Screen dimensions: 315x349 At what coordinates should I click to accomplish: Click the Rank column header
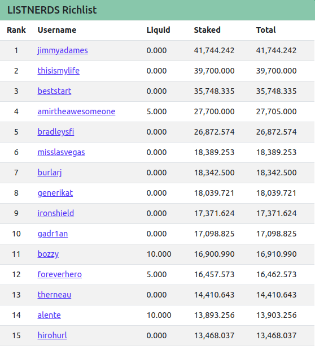(16, 30)
